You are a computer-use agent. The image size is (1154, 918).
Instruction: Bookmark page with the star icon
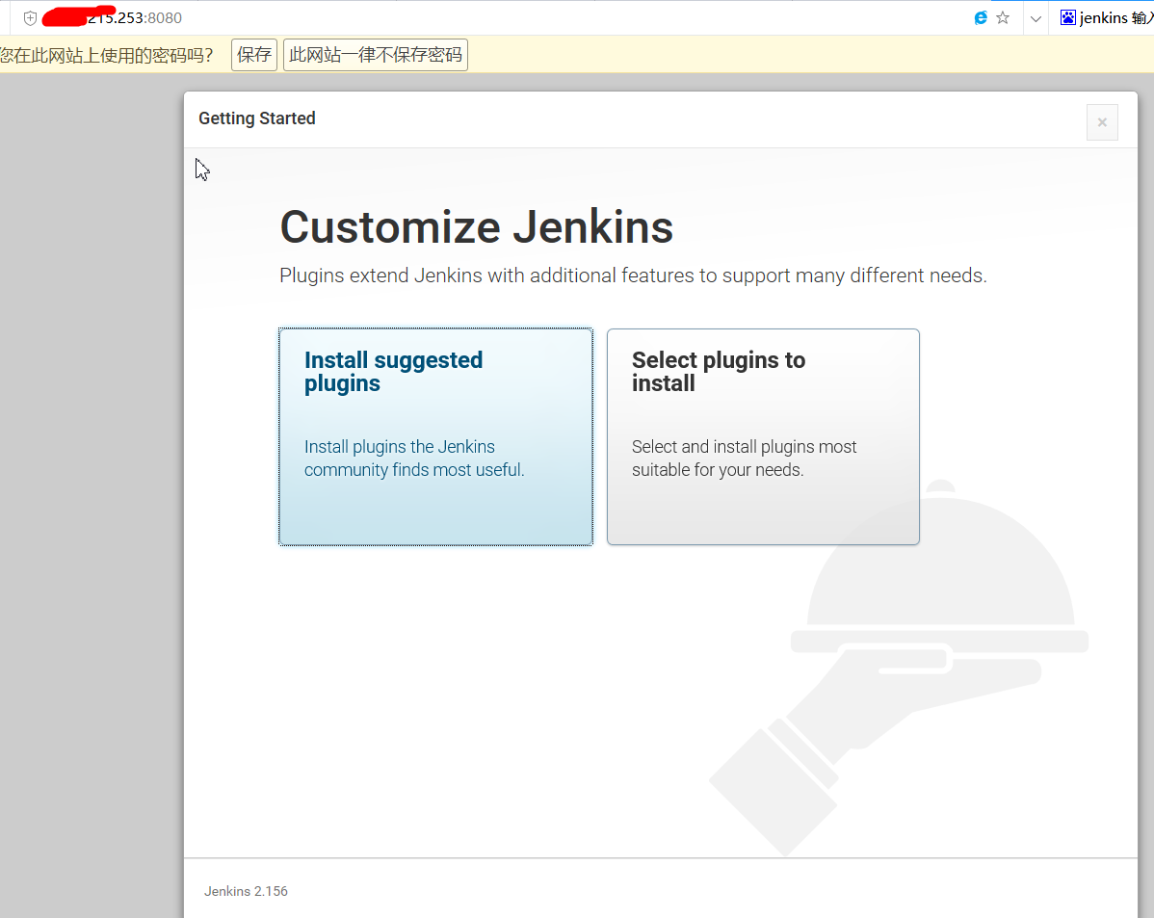pyautogui.click(x=1003, y=18)
